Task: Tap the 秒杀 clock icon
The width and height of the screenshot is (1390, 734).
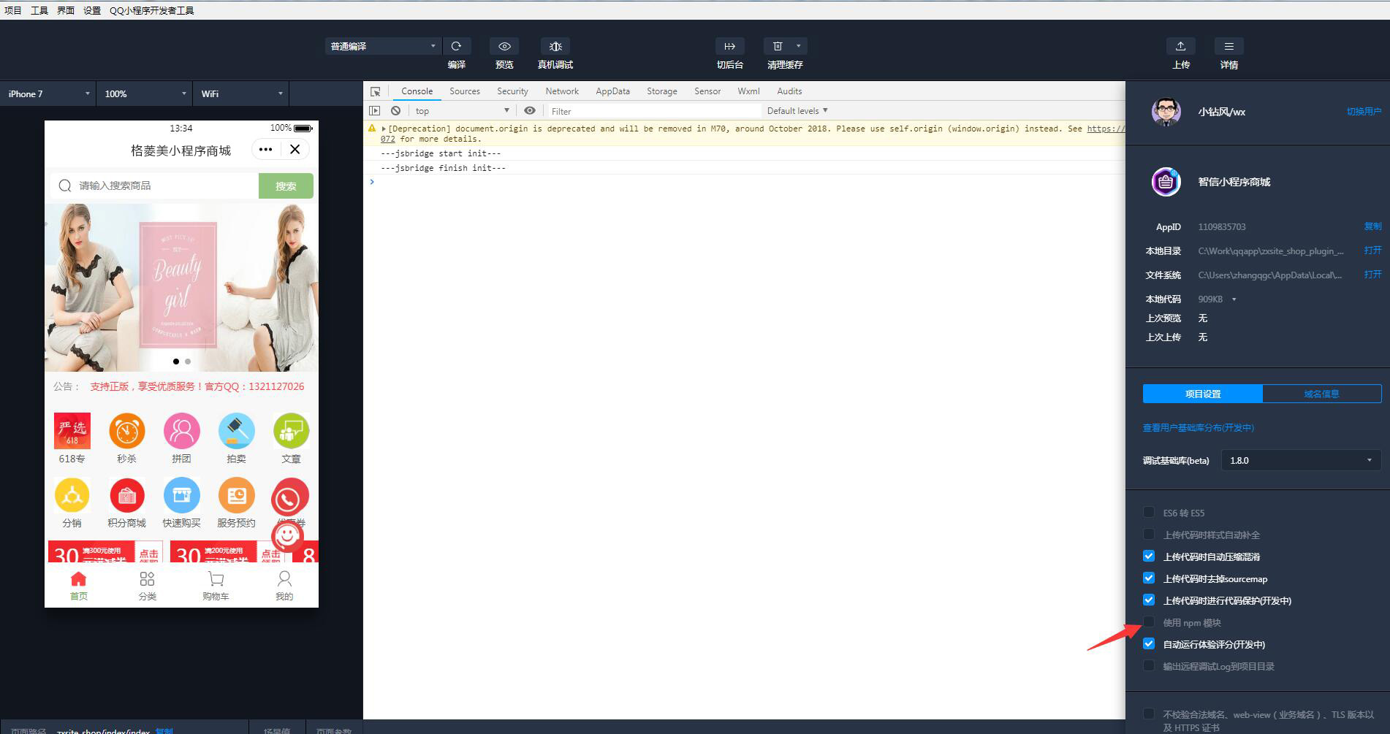Action: [x=127, y=431]
